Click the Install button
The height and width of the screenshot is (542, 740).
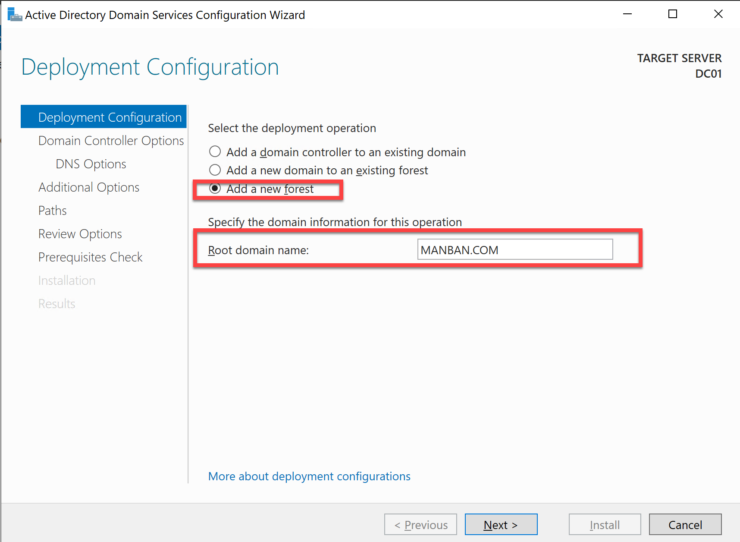[x=605, y=524]
